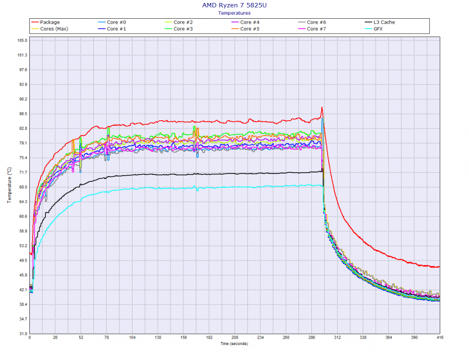Click the Temperatures subtitle text
Screen dimensions: 469x352
[234, 12]
